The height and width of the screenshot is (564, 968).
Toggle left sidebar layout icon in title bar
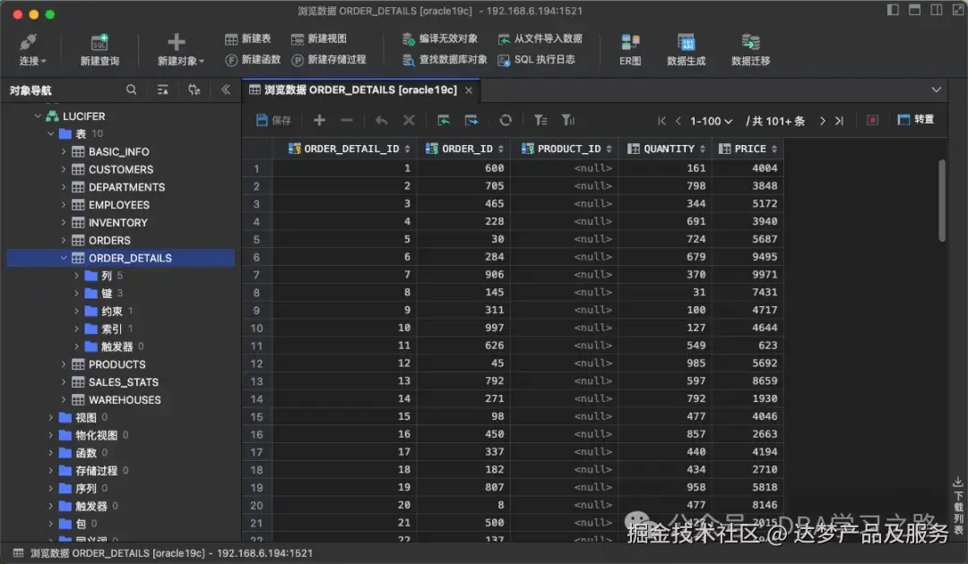click(x=893, y=10)
